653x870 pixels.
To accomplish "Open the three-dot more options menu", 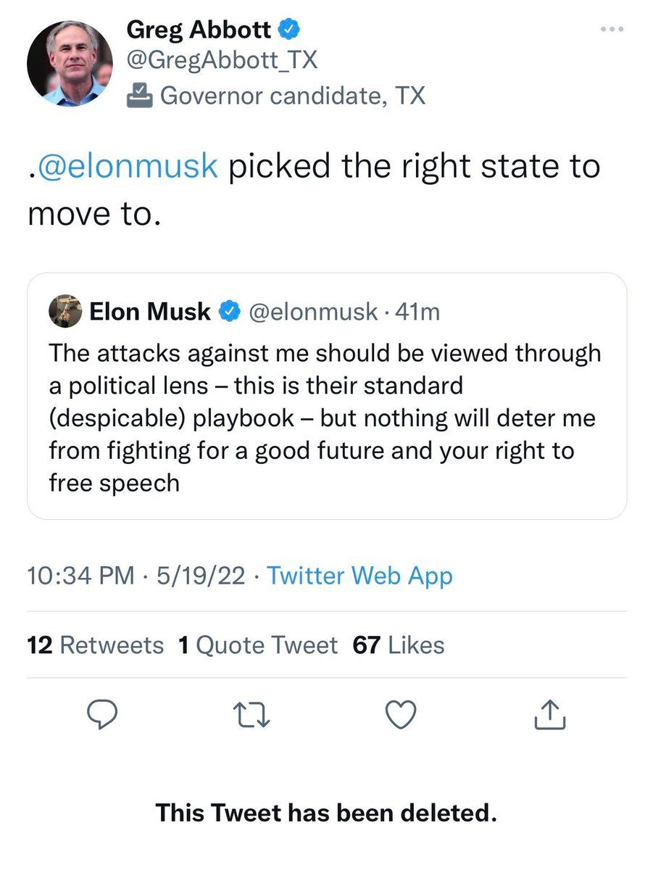I will [x=612, y=30].
